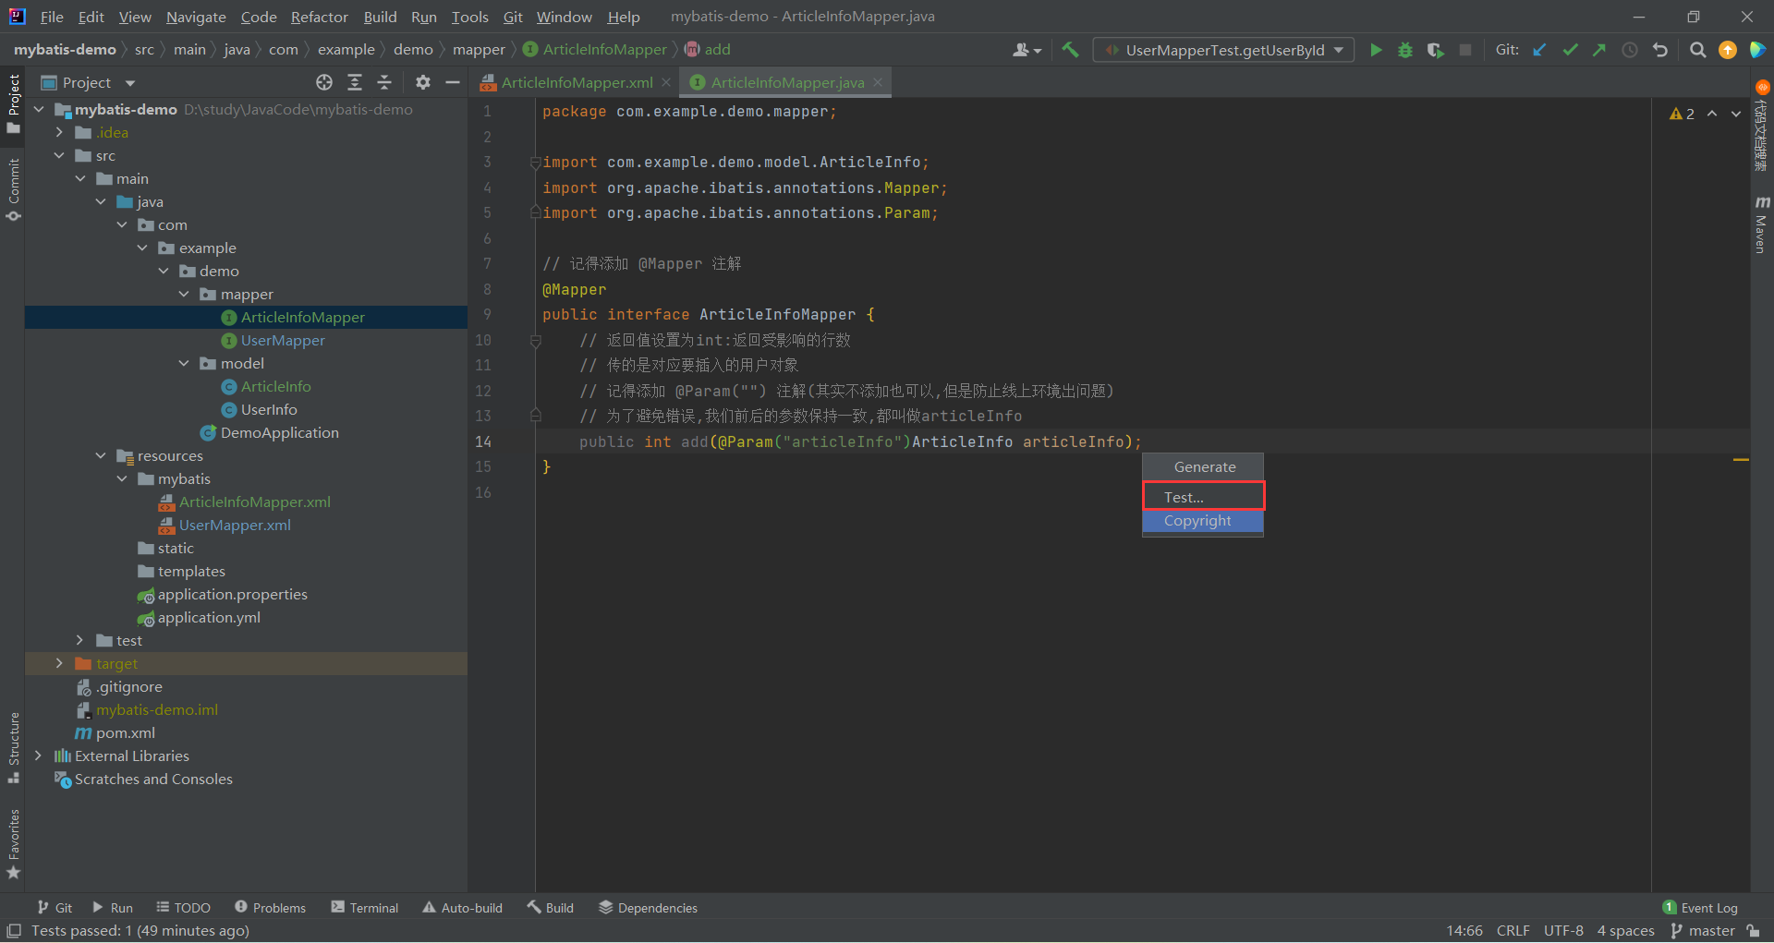Screen dimensions: 1774x943
Task: Select application.yml file
Action: [x=209, y=617]
